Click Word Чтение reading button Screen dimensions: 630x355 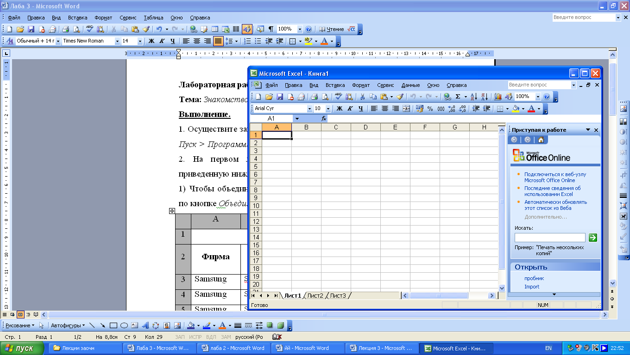(332, 29)
